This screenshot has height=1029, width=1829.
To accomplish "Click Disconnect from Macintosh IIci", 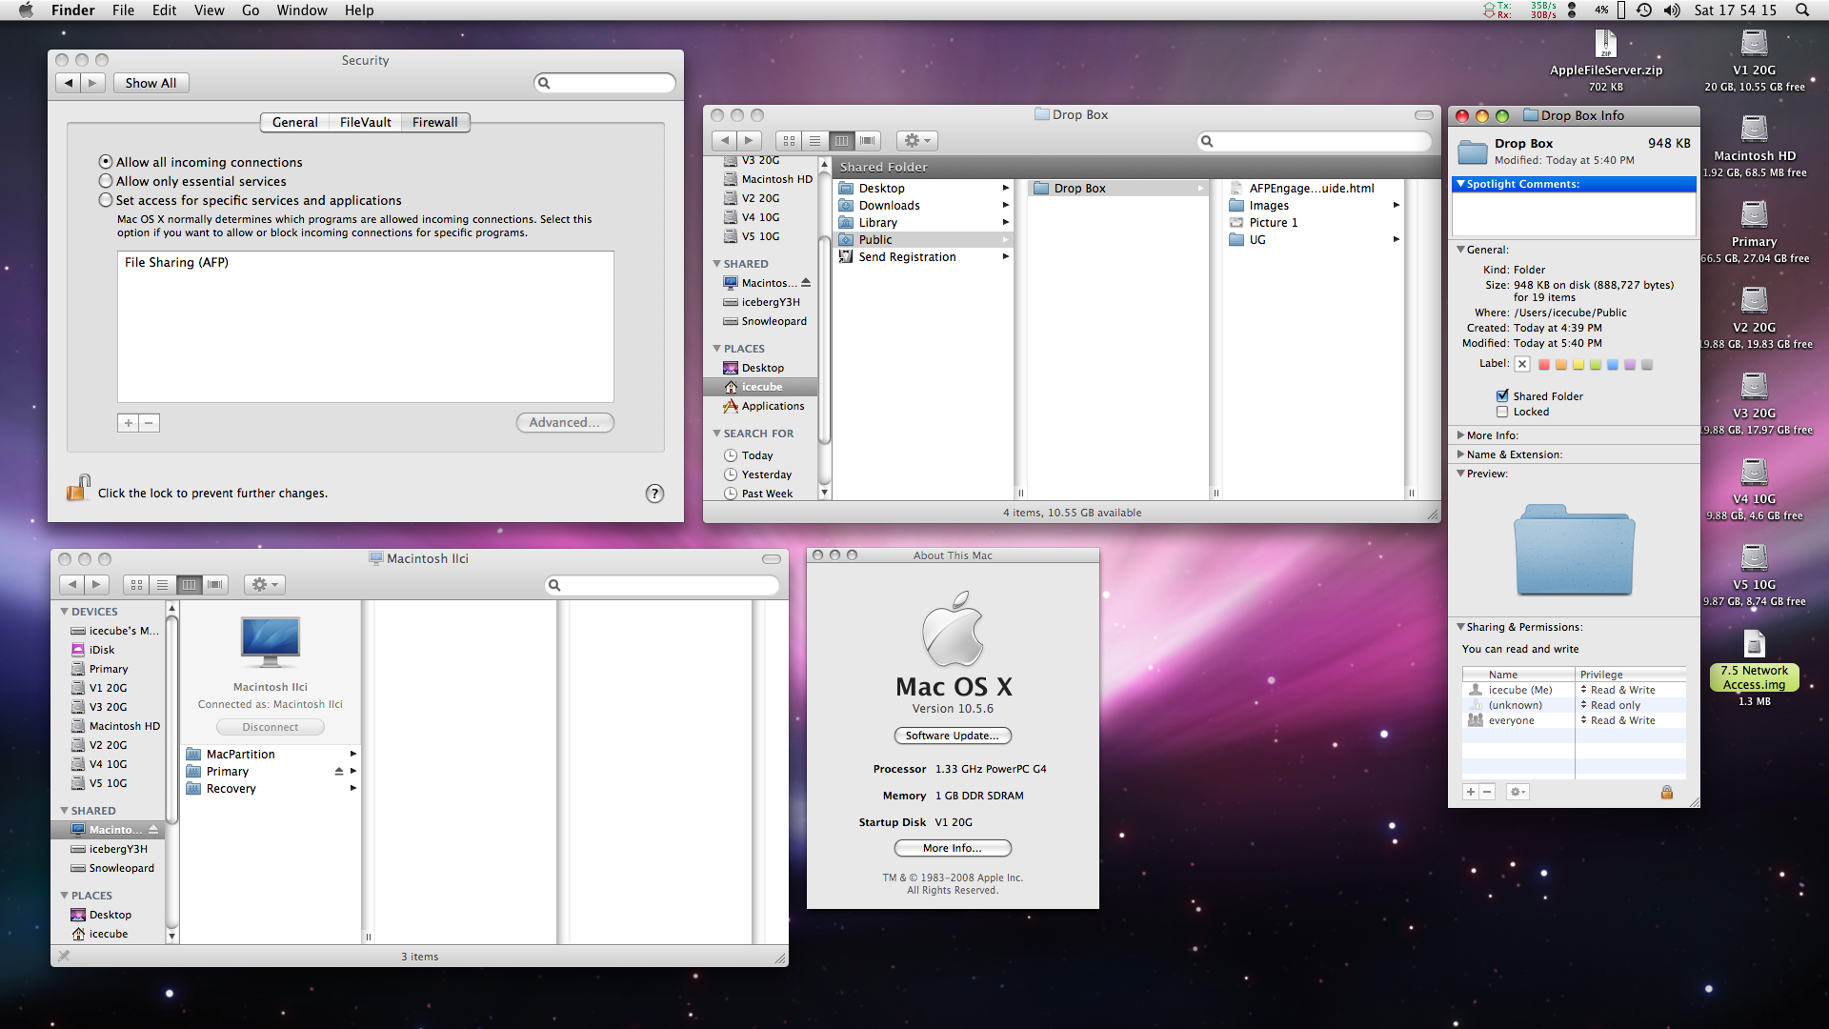I will tap(271, 727).
